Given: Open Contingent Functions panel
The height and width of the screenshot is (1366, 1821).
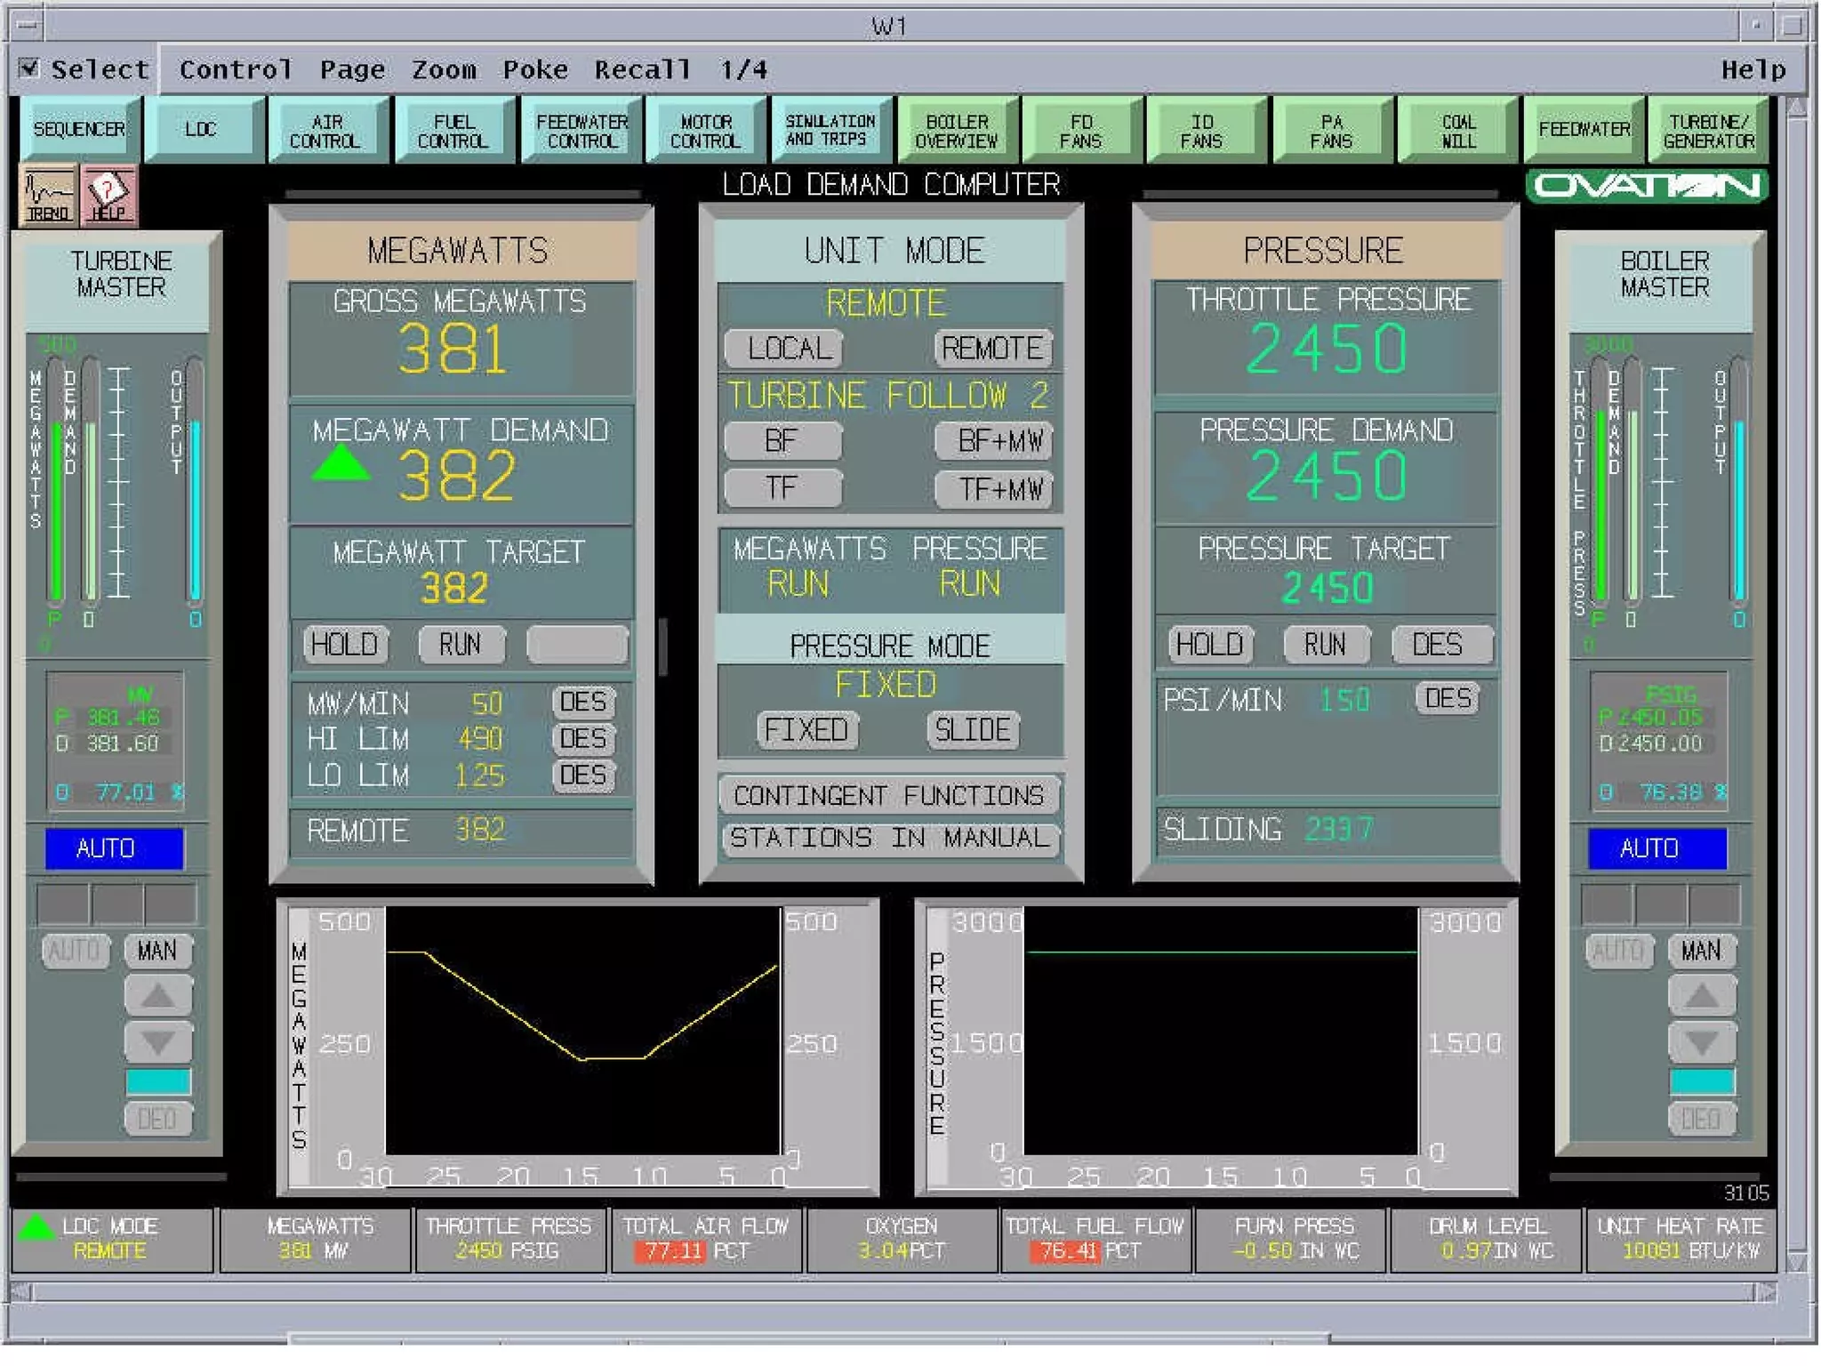Looking at the screenshot, I should click(x=888, y=795).
